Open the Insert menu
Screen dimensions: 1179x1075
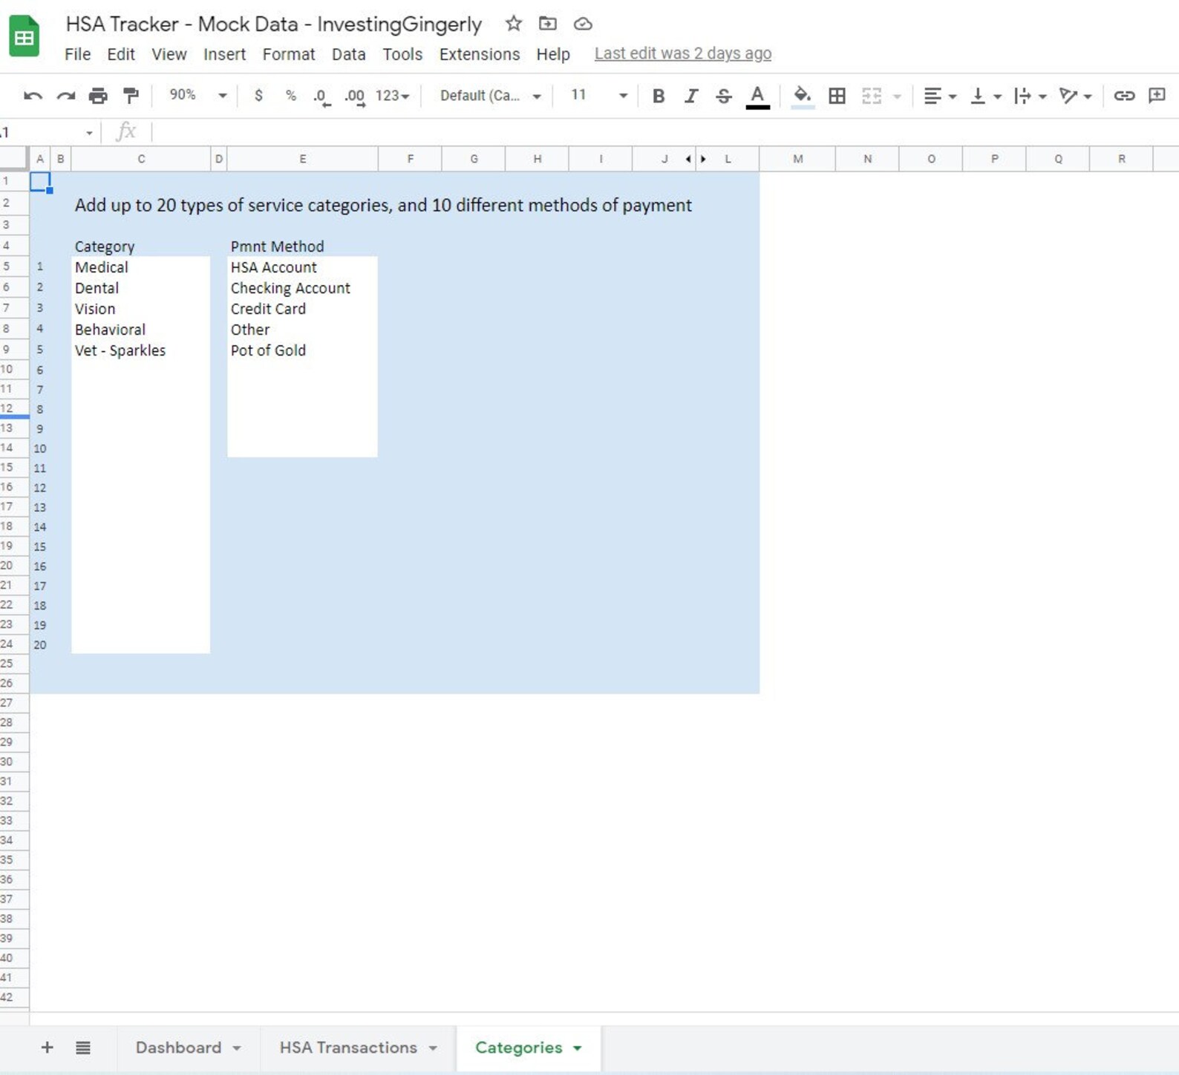coord(224,54)
